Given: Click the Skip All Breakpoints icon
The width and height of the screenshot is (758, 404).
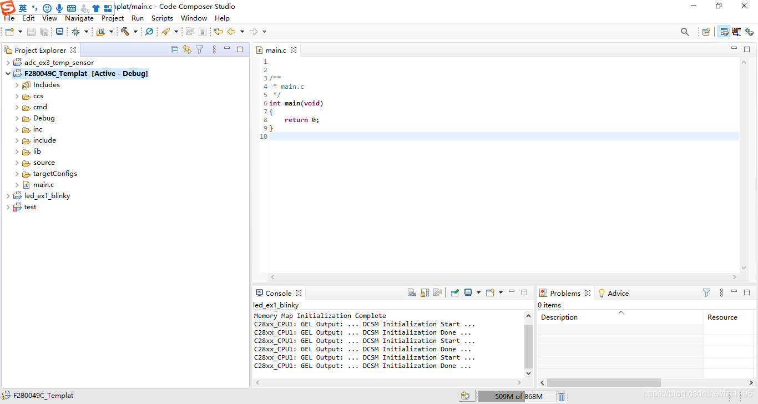Looking at the screenshot, I should pos(149,32).
